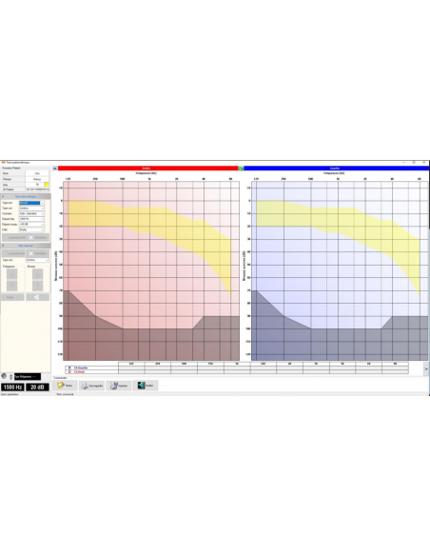Click the mouse icon beside Type Réponse box

point(10,377)
